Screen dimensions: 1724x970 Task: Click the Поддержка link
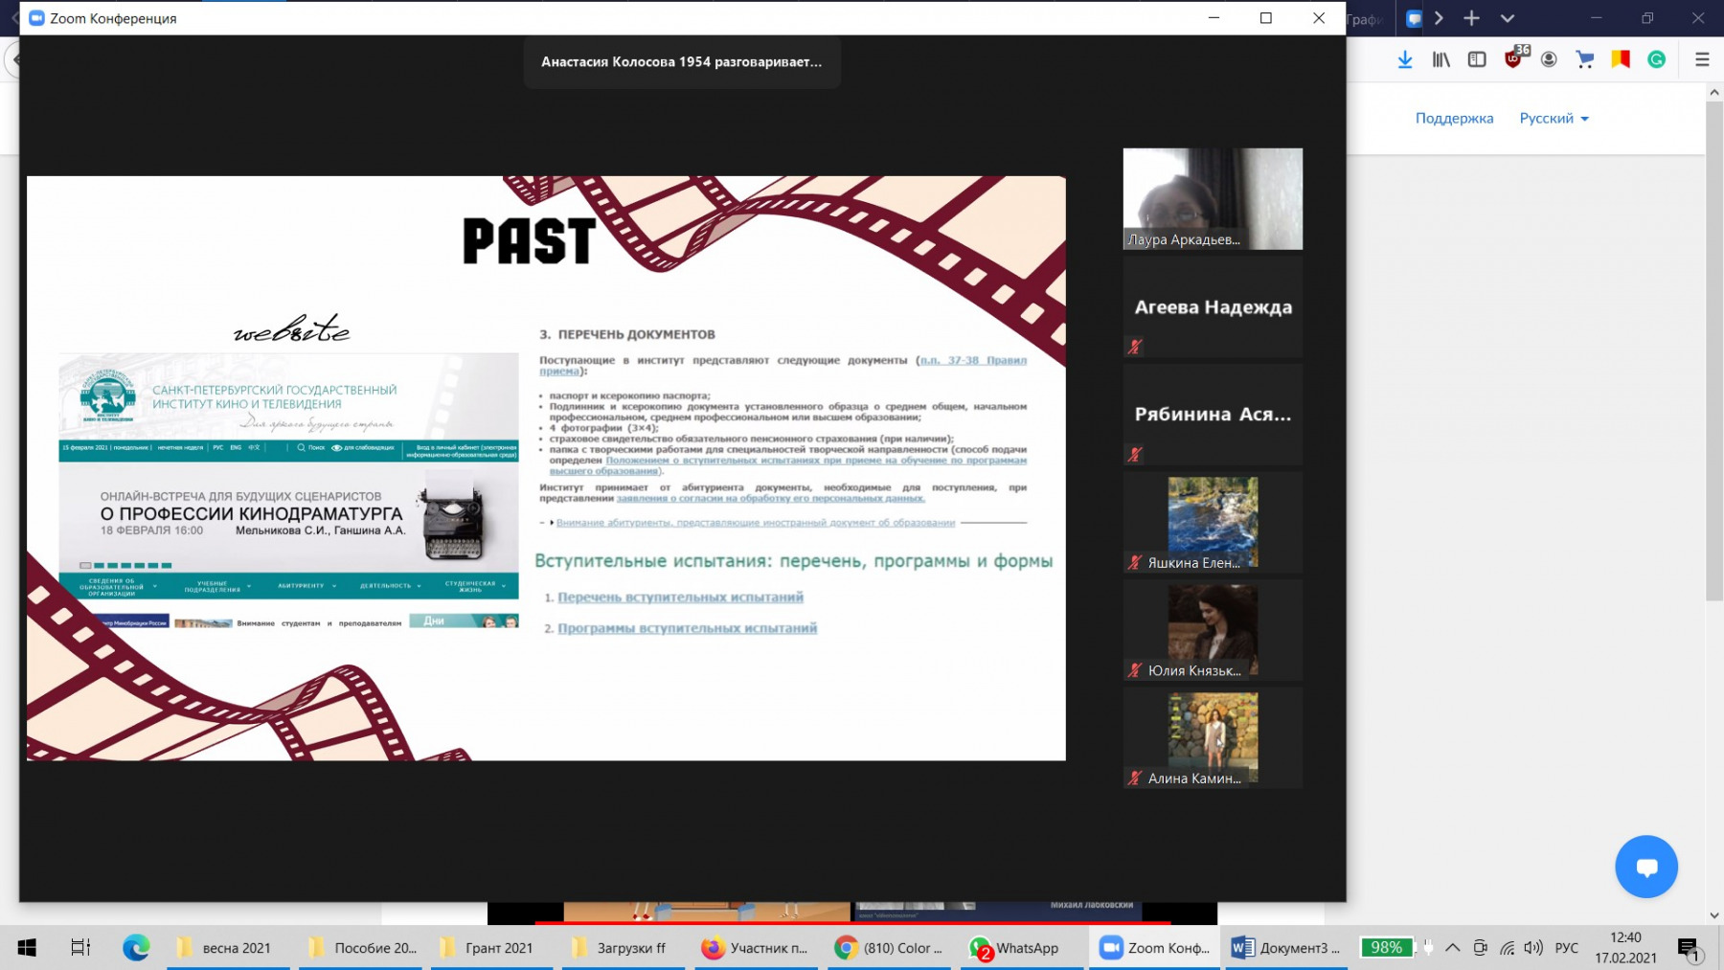1454,119
